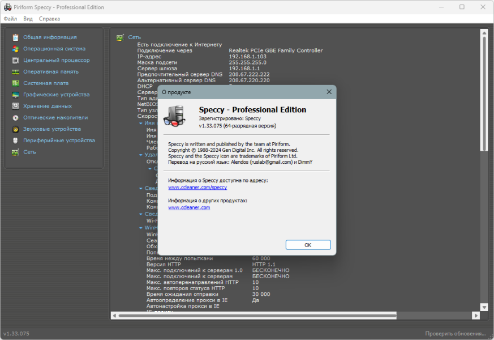Image resolution: width=494 pixels, height=340 pixels.
Task: Click the Время между попытками row
Action: [x=208, y=258]
